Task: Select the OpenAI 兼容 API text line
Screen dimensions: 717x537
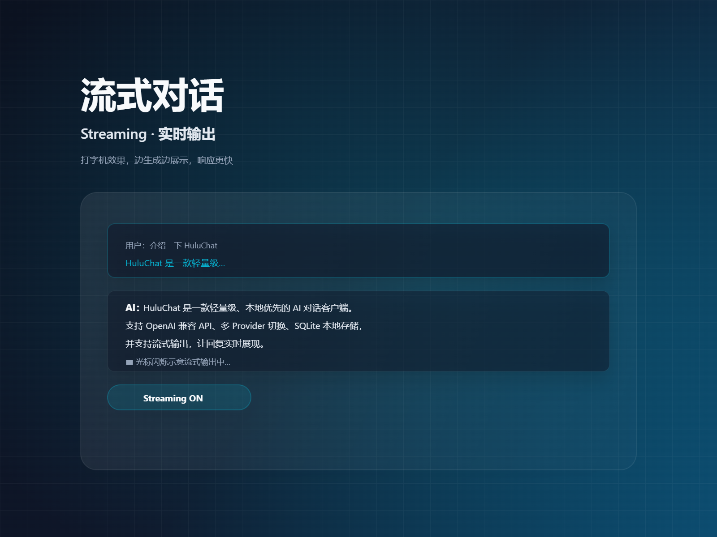Action: click(x=179, y=326)
